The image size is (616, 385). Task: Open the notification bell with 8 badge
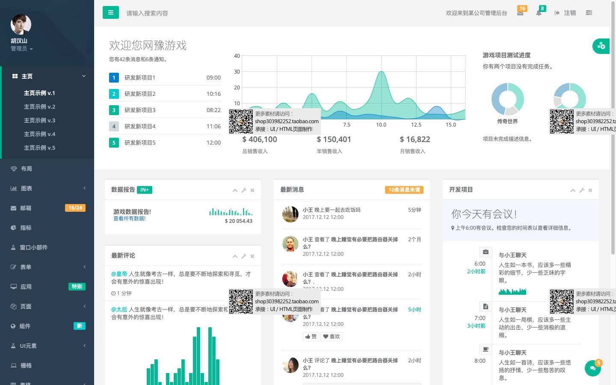539,13
